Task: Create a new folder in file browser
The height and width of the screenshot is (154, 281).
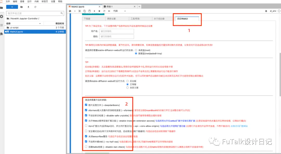Action: [22, 7]
